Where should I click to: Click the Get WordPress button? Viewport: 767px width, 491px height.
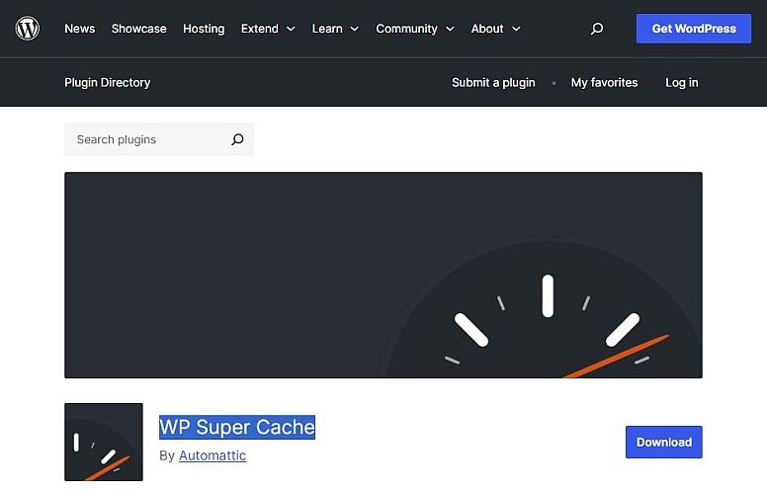tap(694, 29)
